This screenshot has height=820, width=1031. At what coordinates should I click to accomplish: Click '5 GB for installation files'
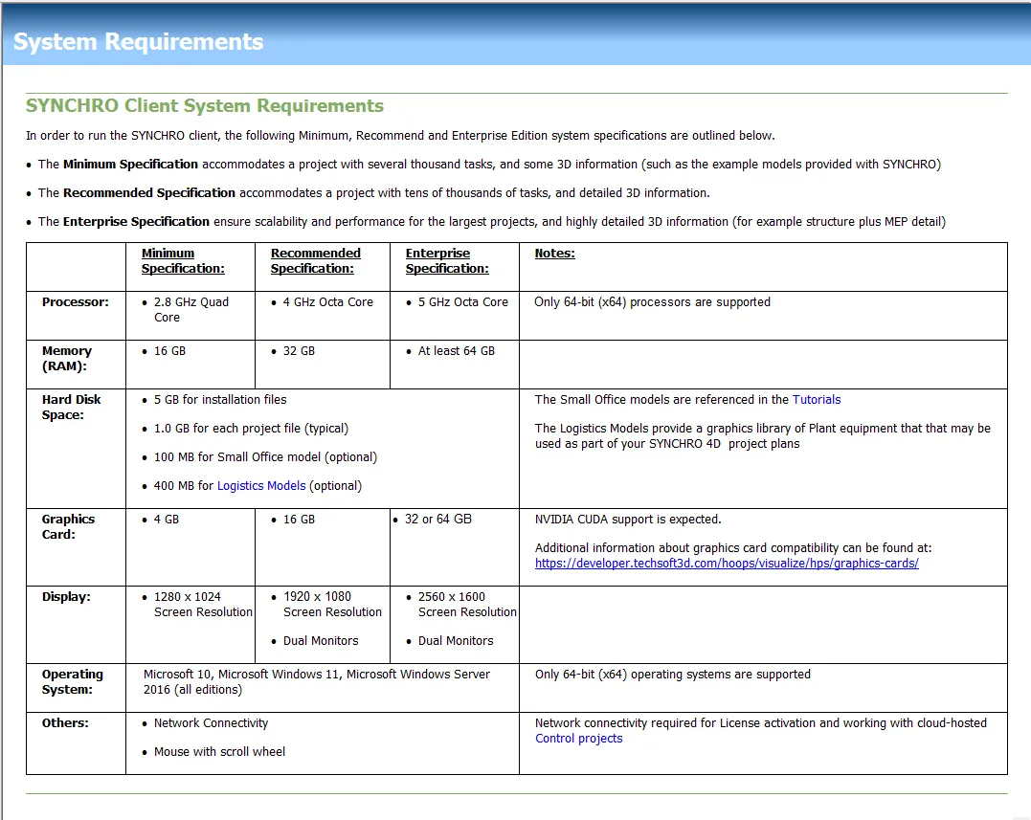click(220, 400)
